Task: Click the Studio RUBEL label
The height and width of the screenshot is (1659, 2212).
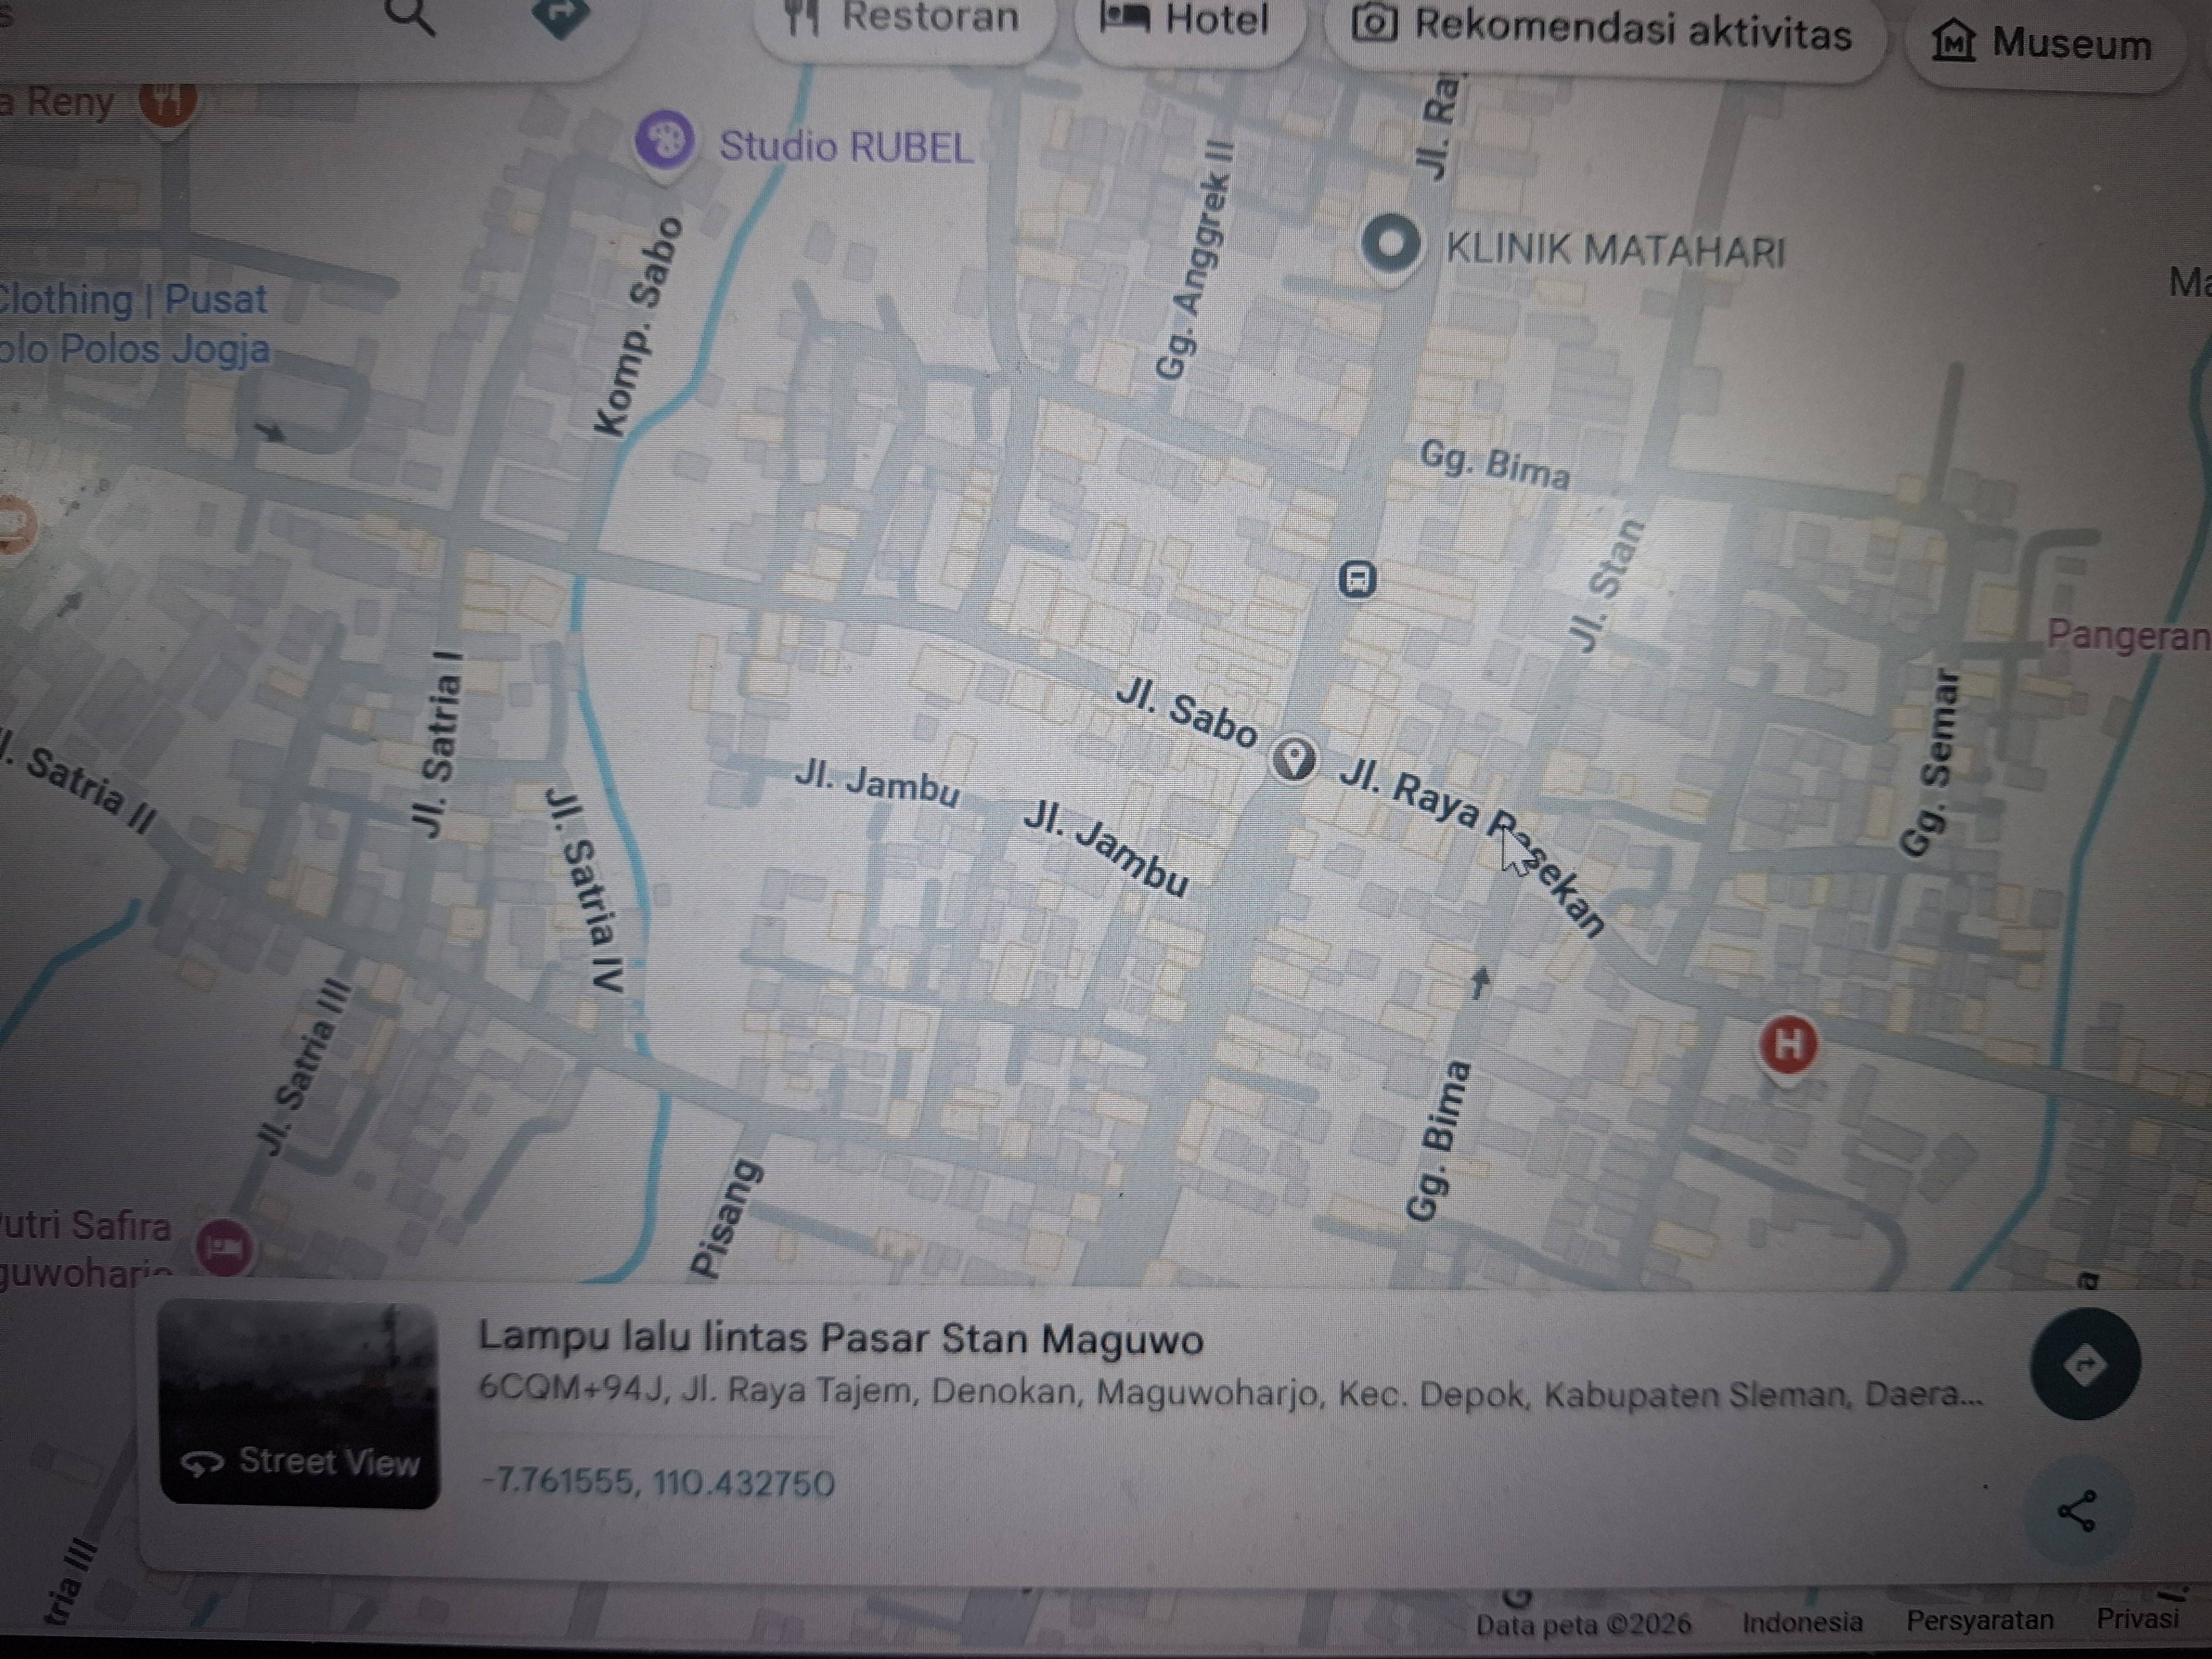Action: [846, 147]
